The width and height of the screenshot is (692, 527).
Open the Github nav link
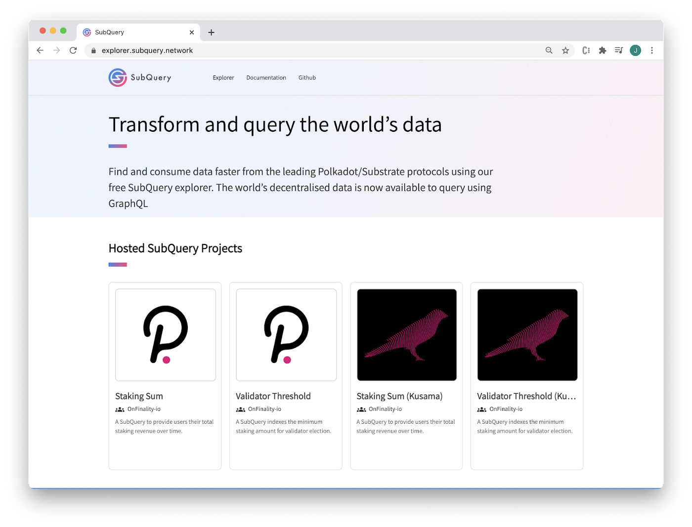(307, 78)
